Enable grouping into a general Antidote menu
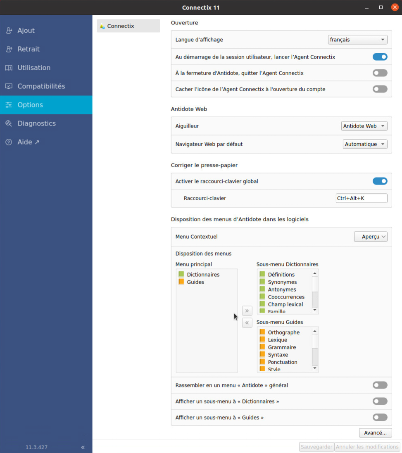The width and height of the screenshot is (402, 453). pyautogui.click(x=380, y=385)
